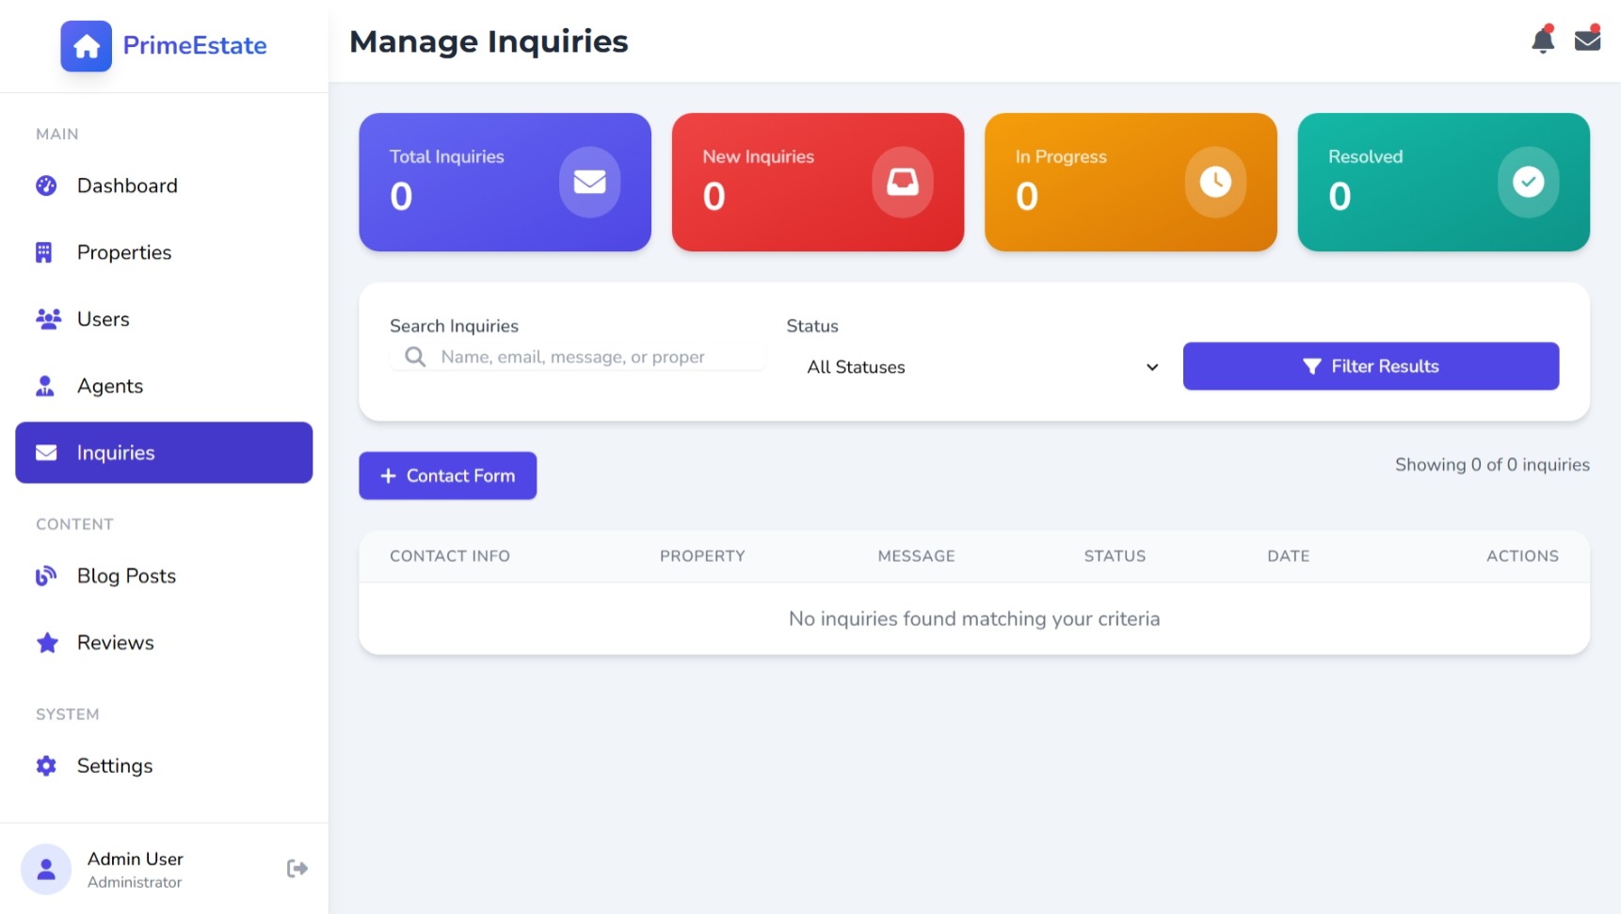Viewport: 1621px width, 914px height.
Task: Click the clock icon on In Progress card
Action: 1214,182
